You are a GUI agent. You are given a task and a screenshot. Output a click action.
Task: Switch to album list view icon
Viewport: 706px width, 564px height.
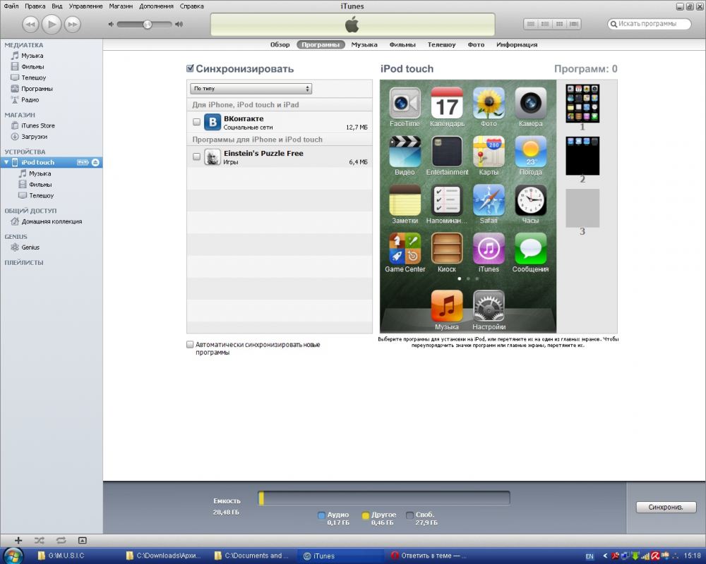tap(545, 24)
